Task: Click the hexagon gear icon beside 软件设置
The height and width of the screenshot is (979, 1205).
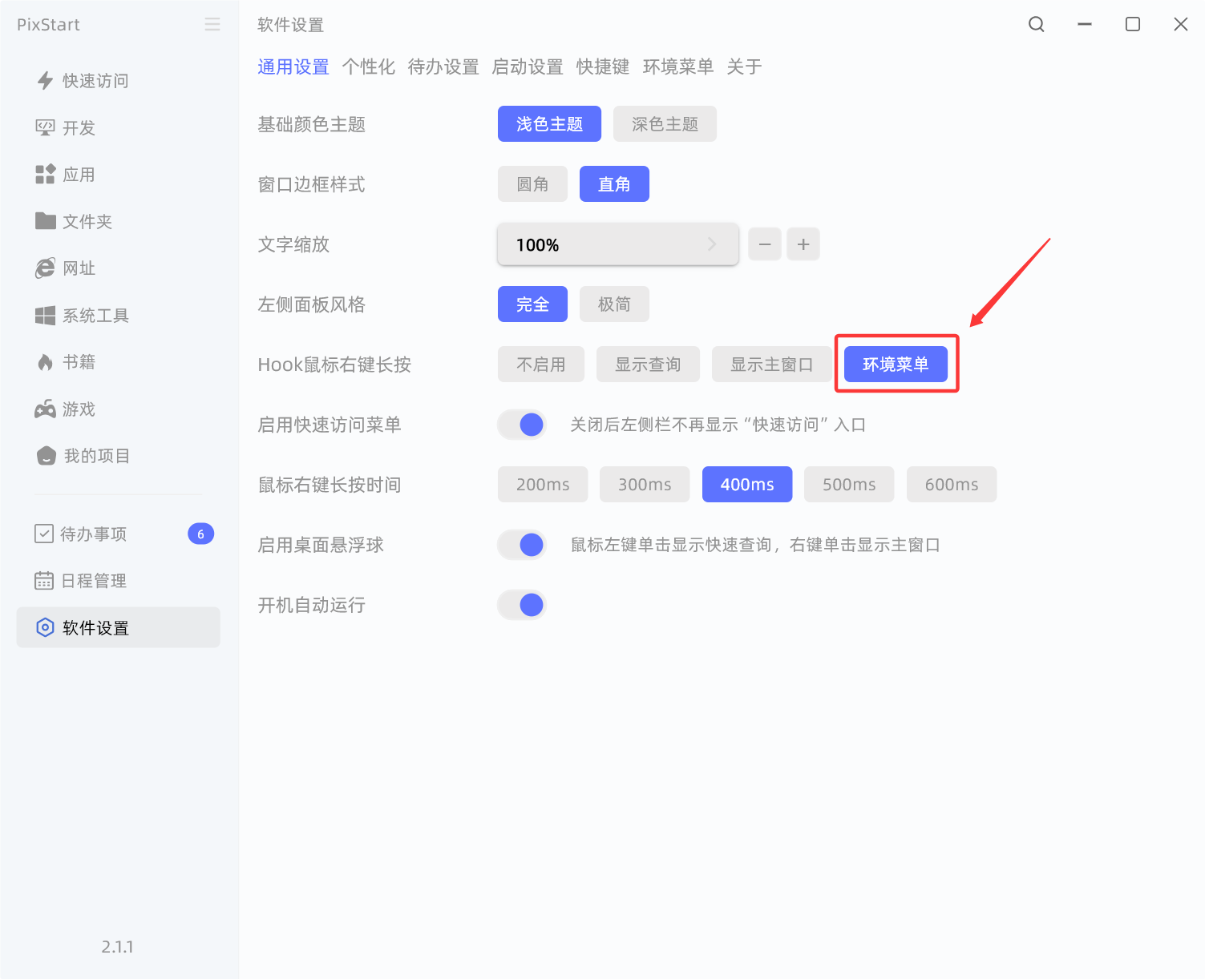Action: [46, 627]
